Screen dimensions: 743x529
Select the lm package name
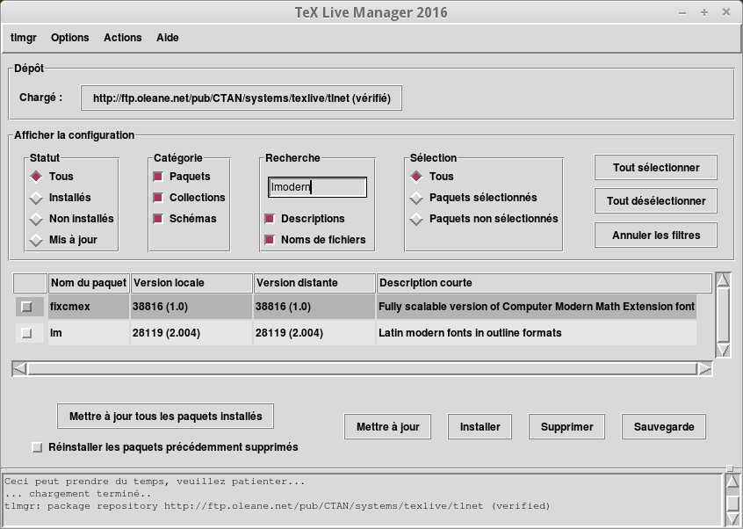[56, 333]
